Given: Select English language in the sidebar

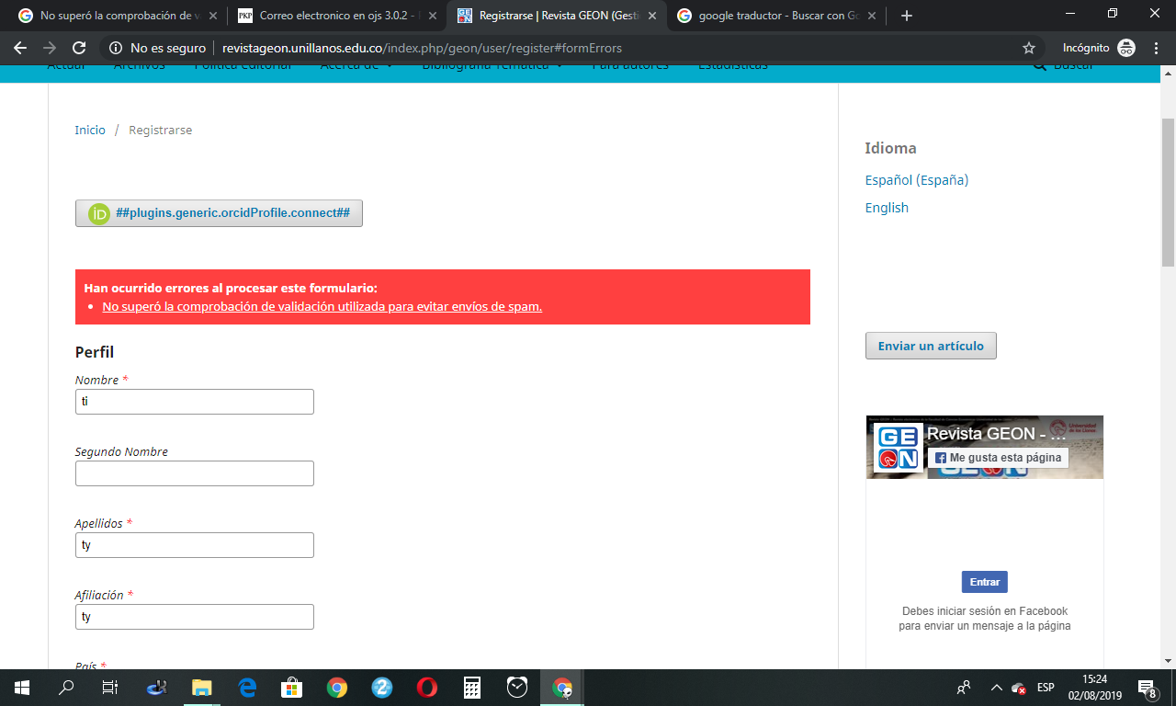Looking at the screenshot, I should [x=887, y=208].
